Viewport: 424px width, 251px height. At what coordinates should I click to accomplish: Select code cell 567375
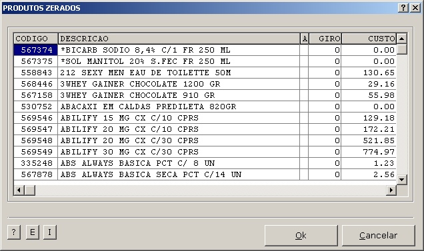tap(36, 61)
